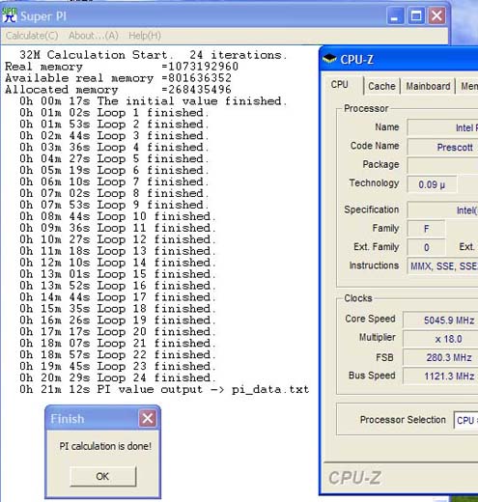Open the Help(H) menu

[145, 36]
